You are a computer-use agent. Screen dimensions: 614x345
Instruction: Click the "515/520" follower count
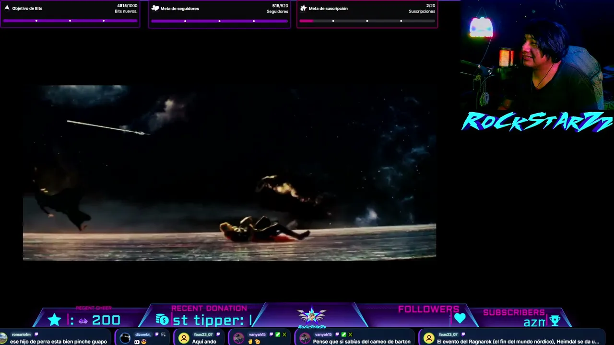[x=280, y=6]
